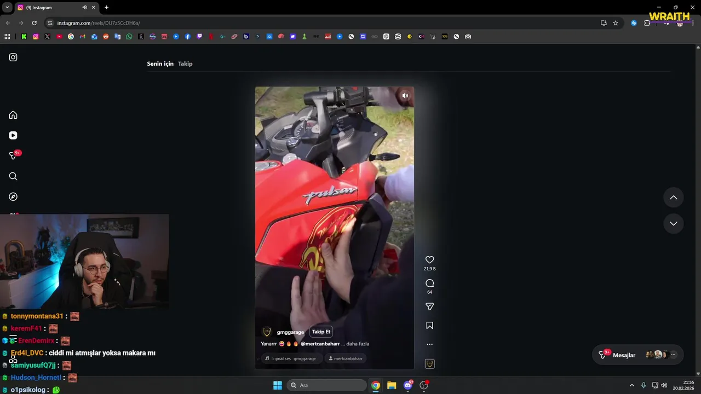Open Chrome extensions puzzle icon

click(647, 23)
